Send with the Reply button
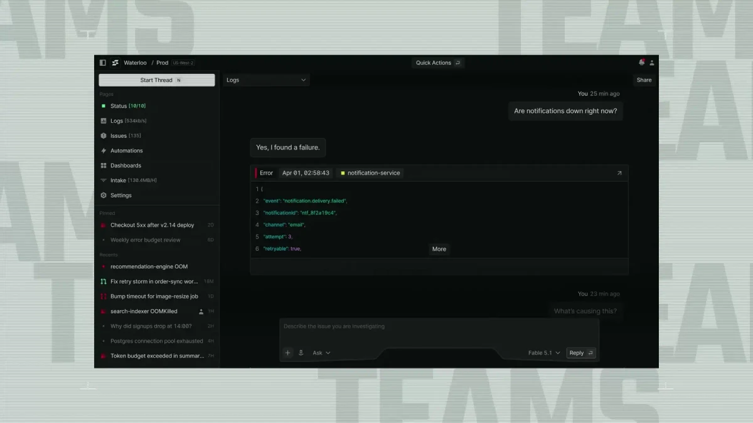Screen dimensions: 753x423 (580, 353)
